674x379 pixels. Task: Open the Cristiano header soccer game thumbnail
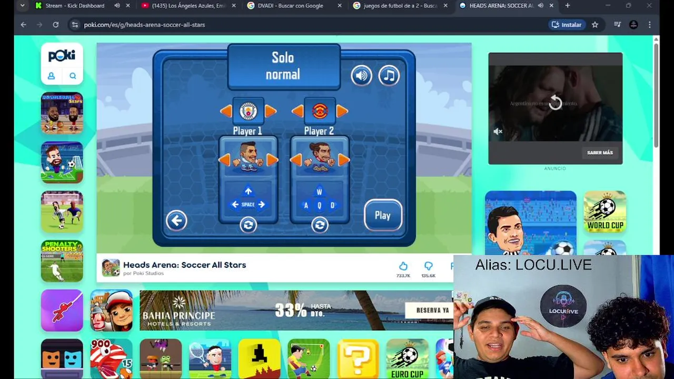(531, 223)
